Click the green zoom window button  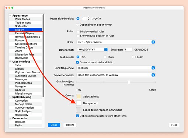pyautogui.click(x=12, y=8)
